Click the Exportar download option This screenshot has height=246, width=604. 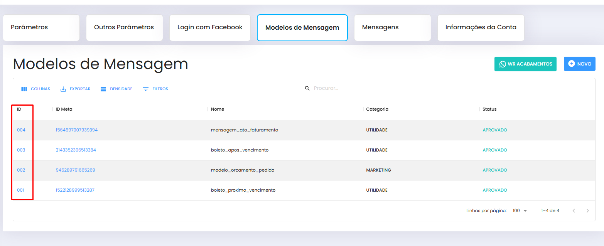click(x=76, y=89)
